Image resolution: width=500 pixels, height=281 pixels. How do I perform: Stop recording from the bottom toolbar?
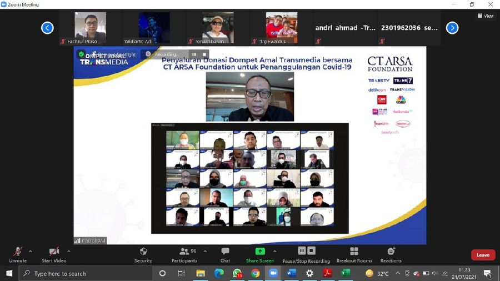(312, 250)
